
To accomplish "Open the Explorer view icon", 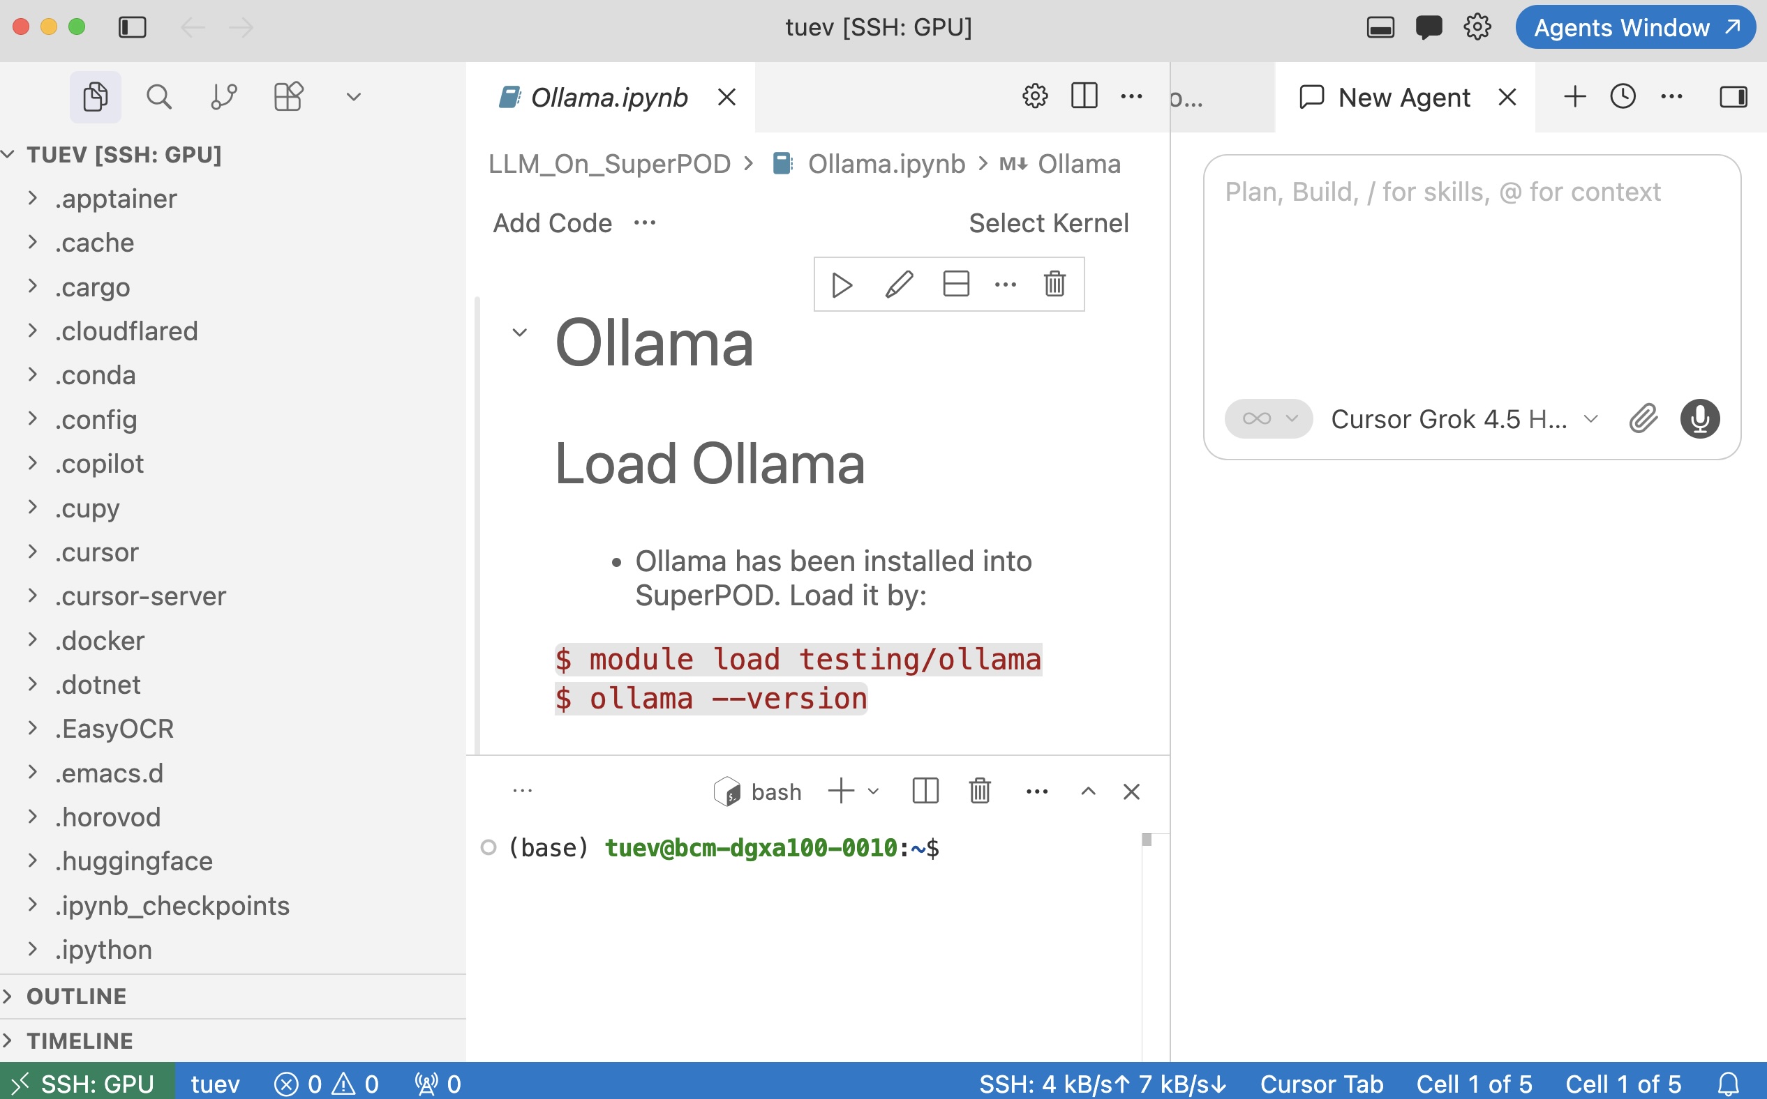I will click(x=96, y=97).
